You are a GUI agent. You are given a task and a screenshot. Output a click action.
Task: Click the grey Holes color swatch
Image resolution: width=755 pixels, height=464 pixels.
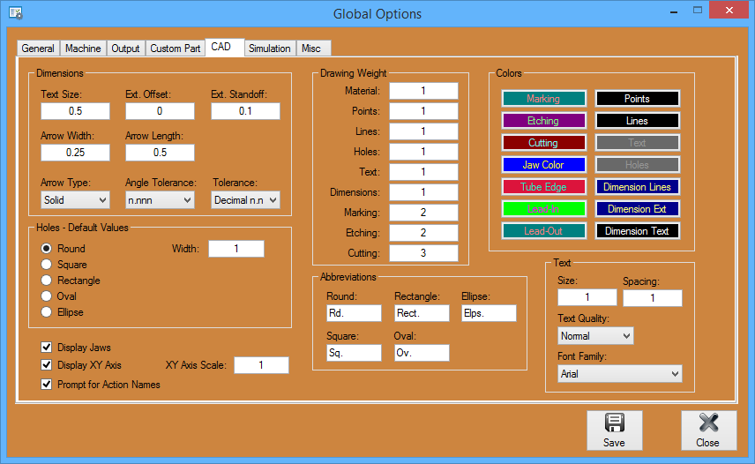tap(638, 165)
